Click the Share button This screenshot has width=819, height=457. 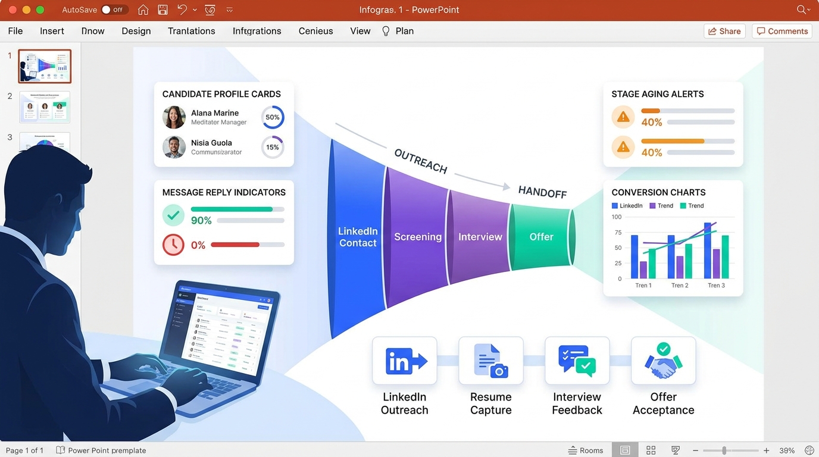click(x=724, y=31)
